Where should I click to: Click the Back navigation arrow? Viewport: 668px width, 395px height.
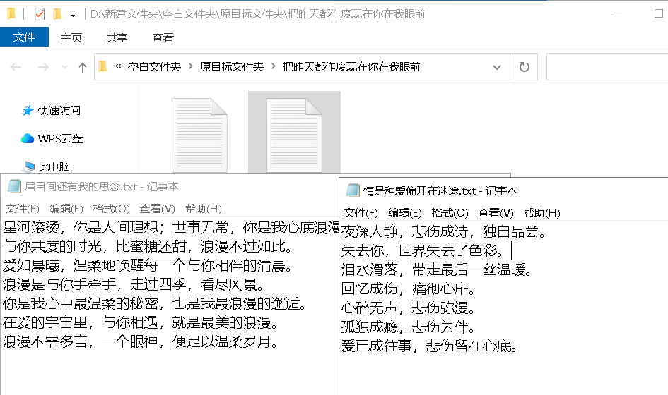click(x=16, y=67)
